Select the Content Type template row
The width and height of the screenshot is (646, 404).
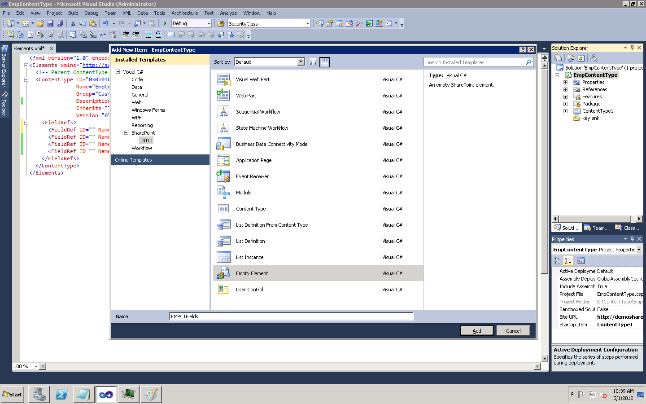(x=318, y=209)
